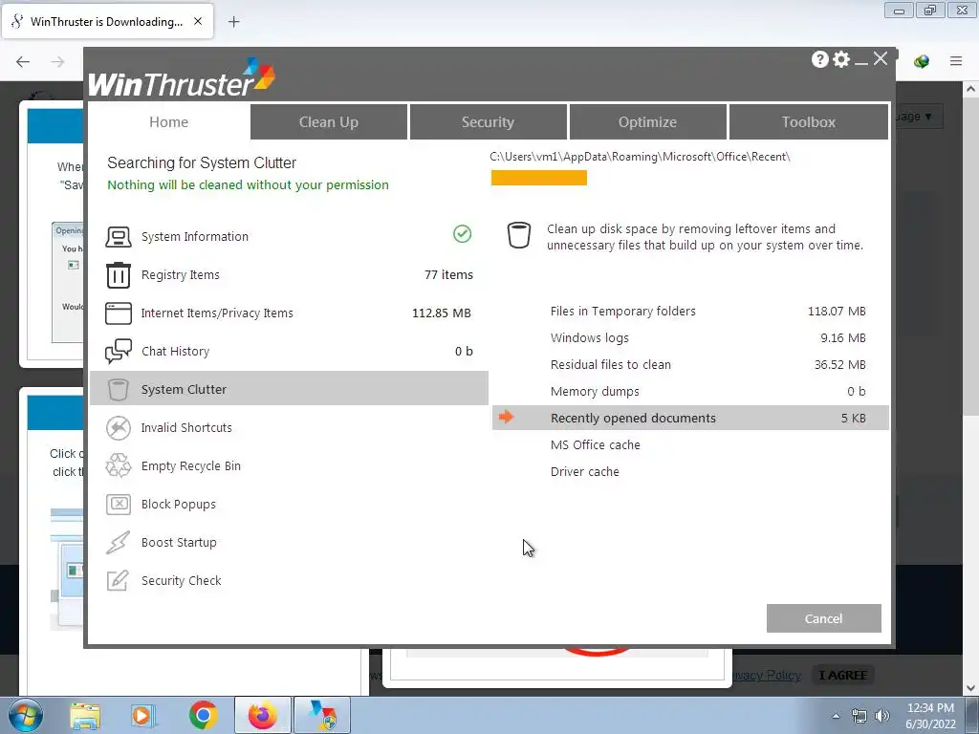Select Invalid Shortcuts label
Viewport: 979px width, 734px height.
(186, 427)
